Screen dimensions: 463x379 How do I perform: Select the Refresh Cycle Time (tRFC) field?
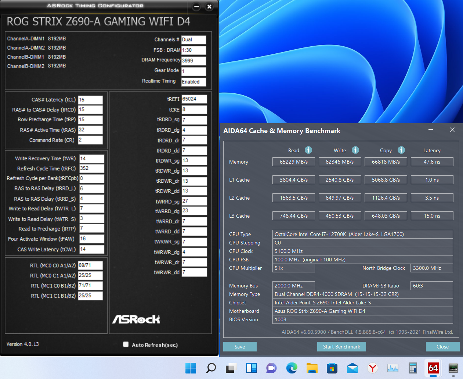coord(92,168)
